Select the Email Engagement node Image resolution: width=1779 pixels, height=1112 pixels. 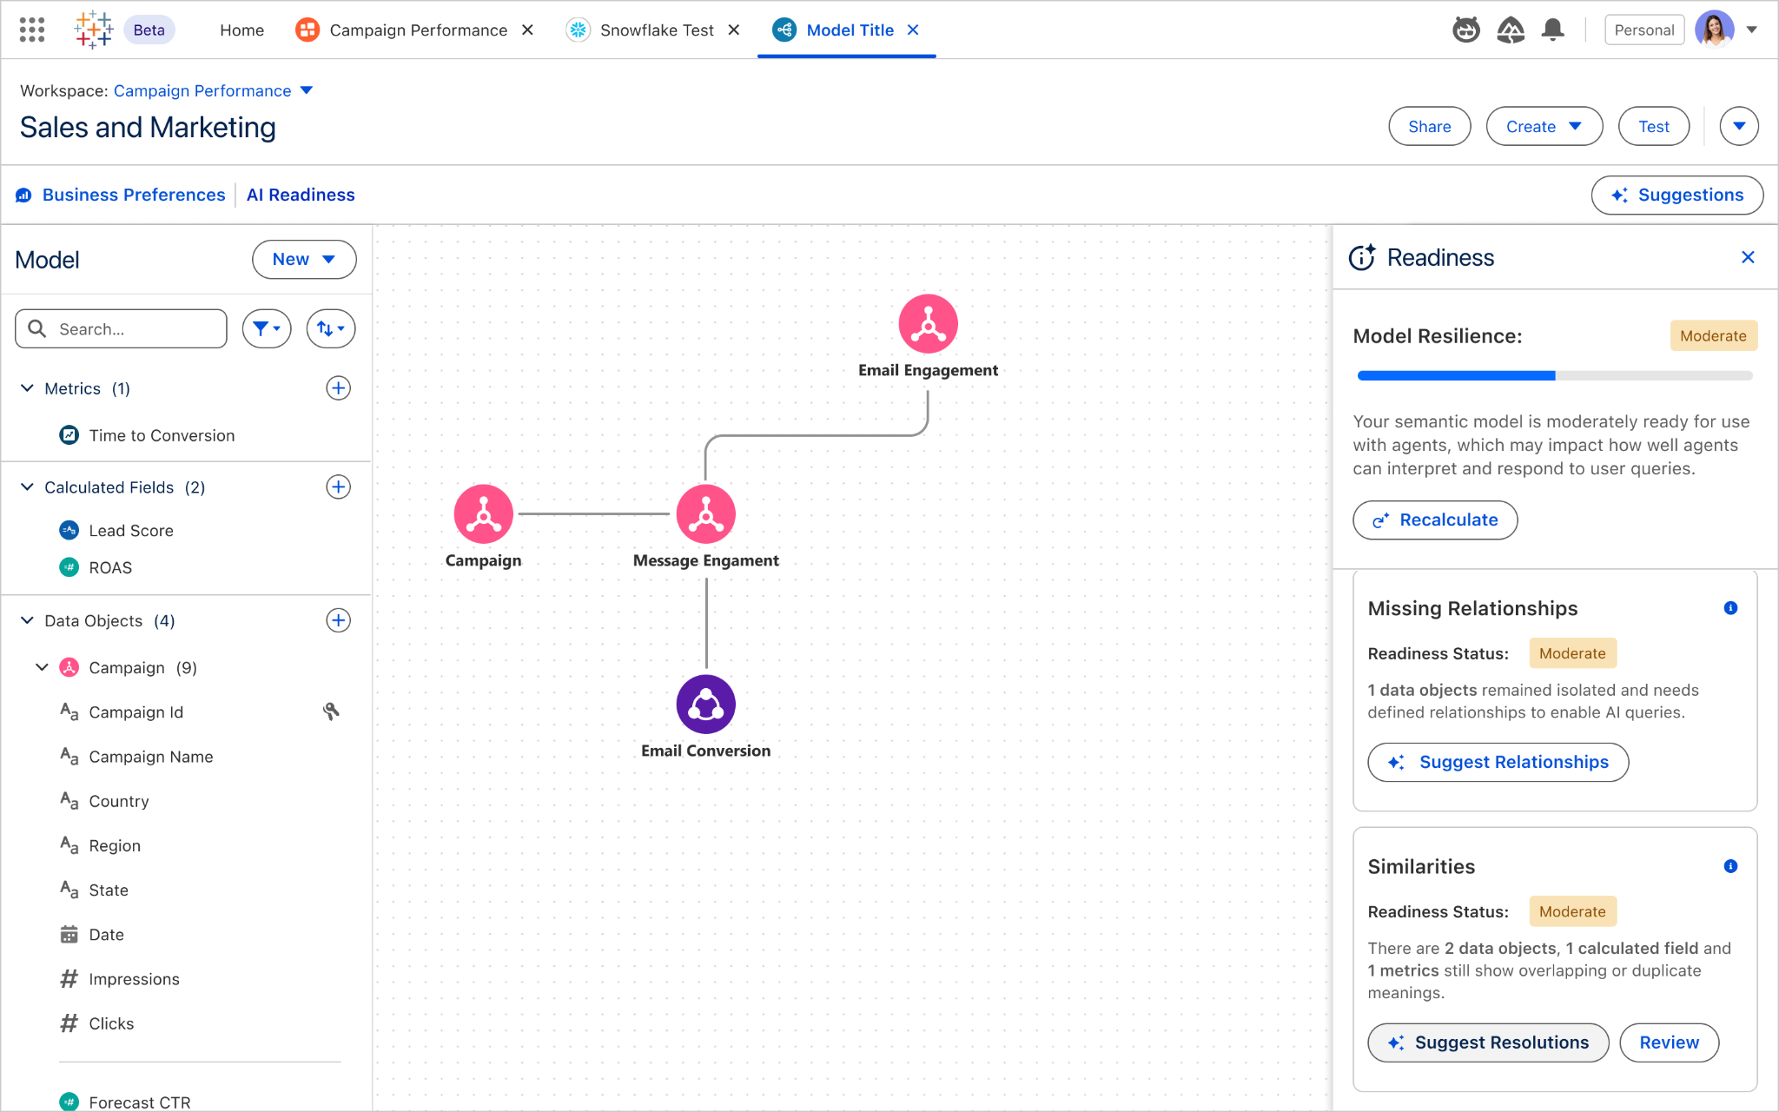click(928, 324)
